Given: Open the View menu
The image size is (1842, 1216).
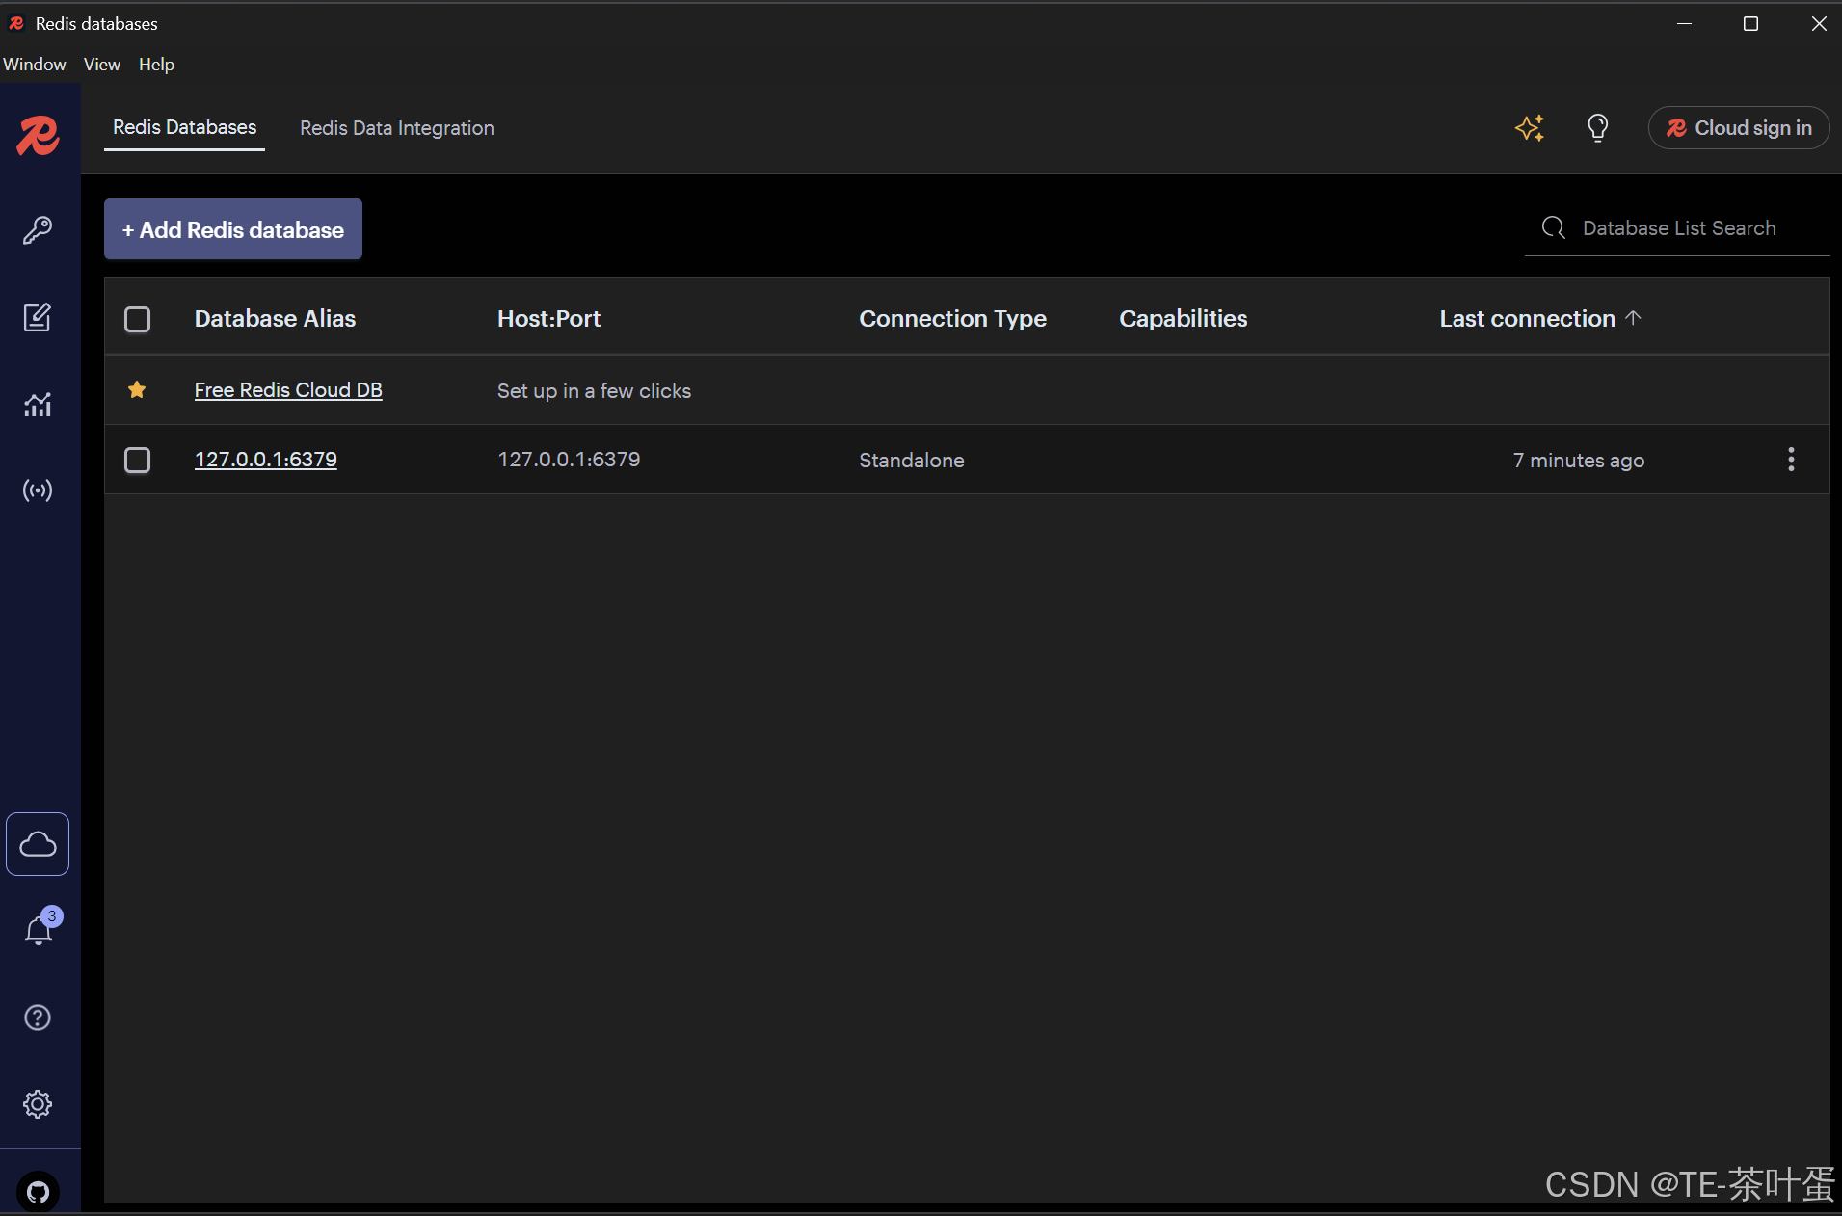Looking at the screenshot, I should [x=101, y=65].
